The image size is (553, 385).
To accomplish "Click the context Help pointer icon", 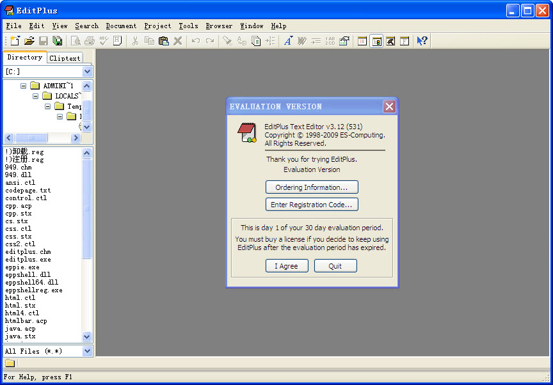I will coord(422,41).
